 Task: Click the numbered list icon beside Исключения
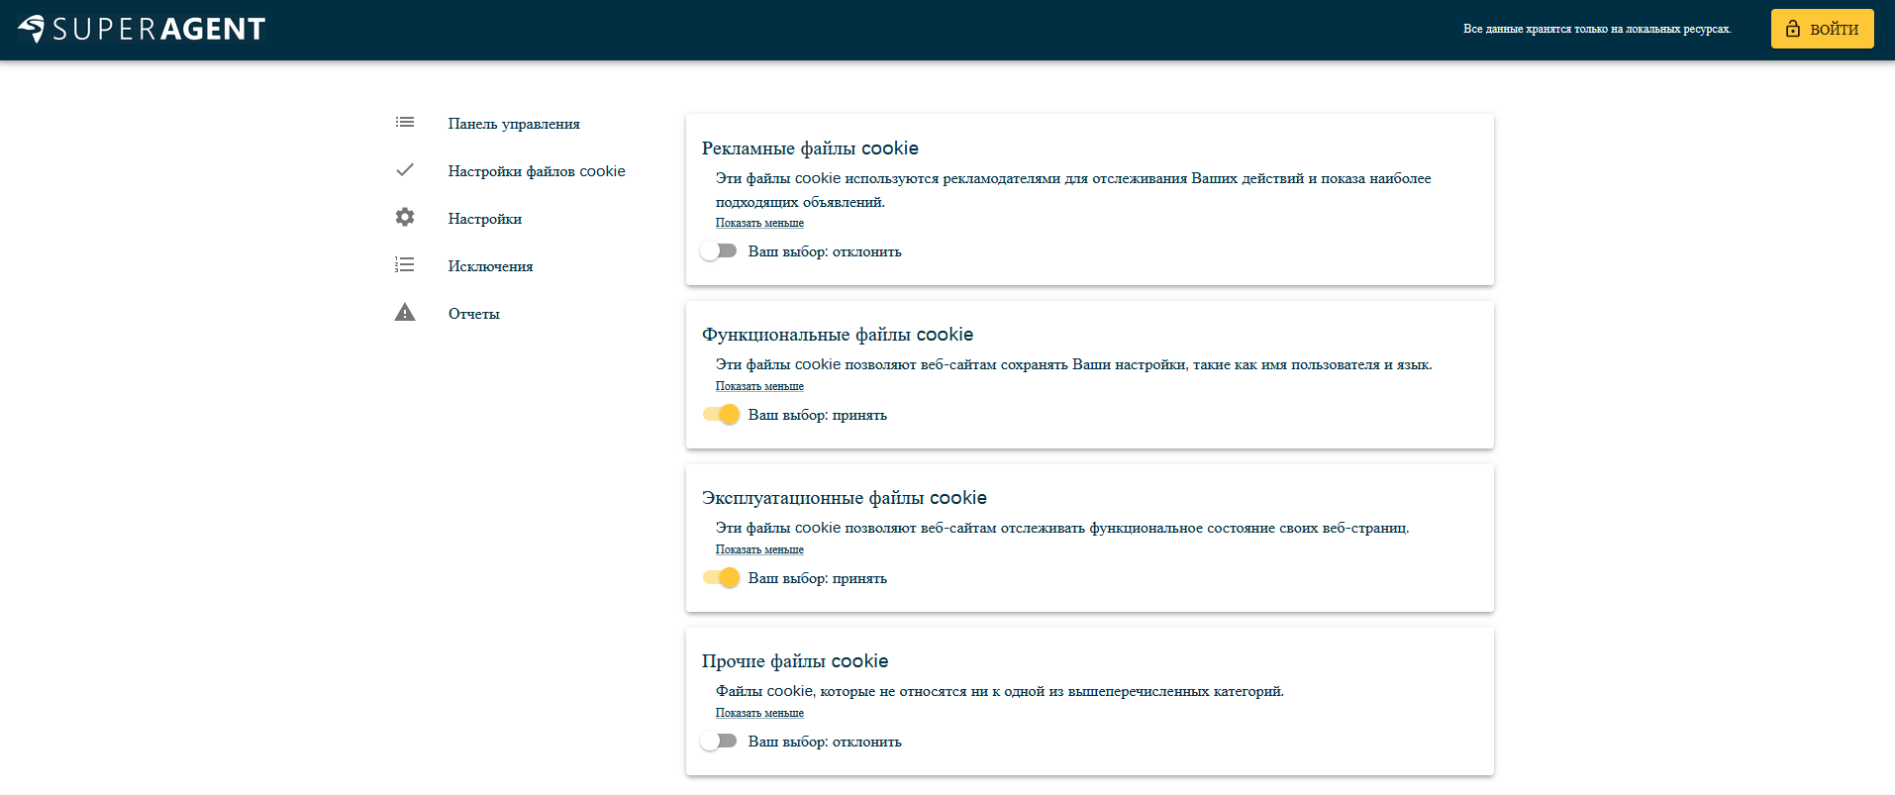pos(405,265)
